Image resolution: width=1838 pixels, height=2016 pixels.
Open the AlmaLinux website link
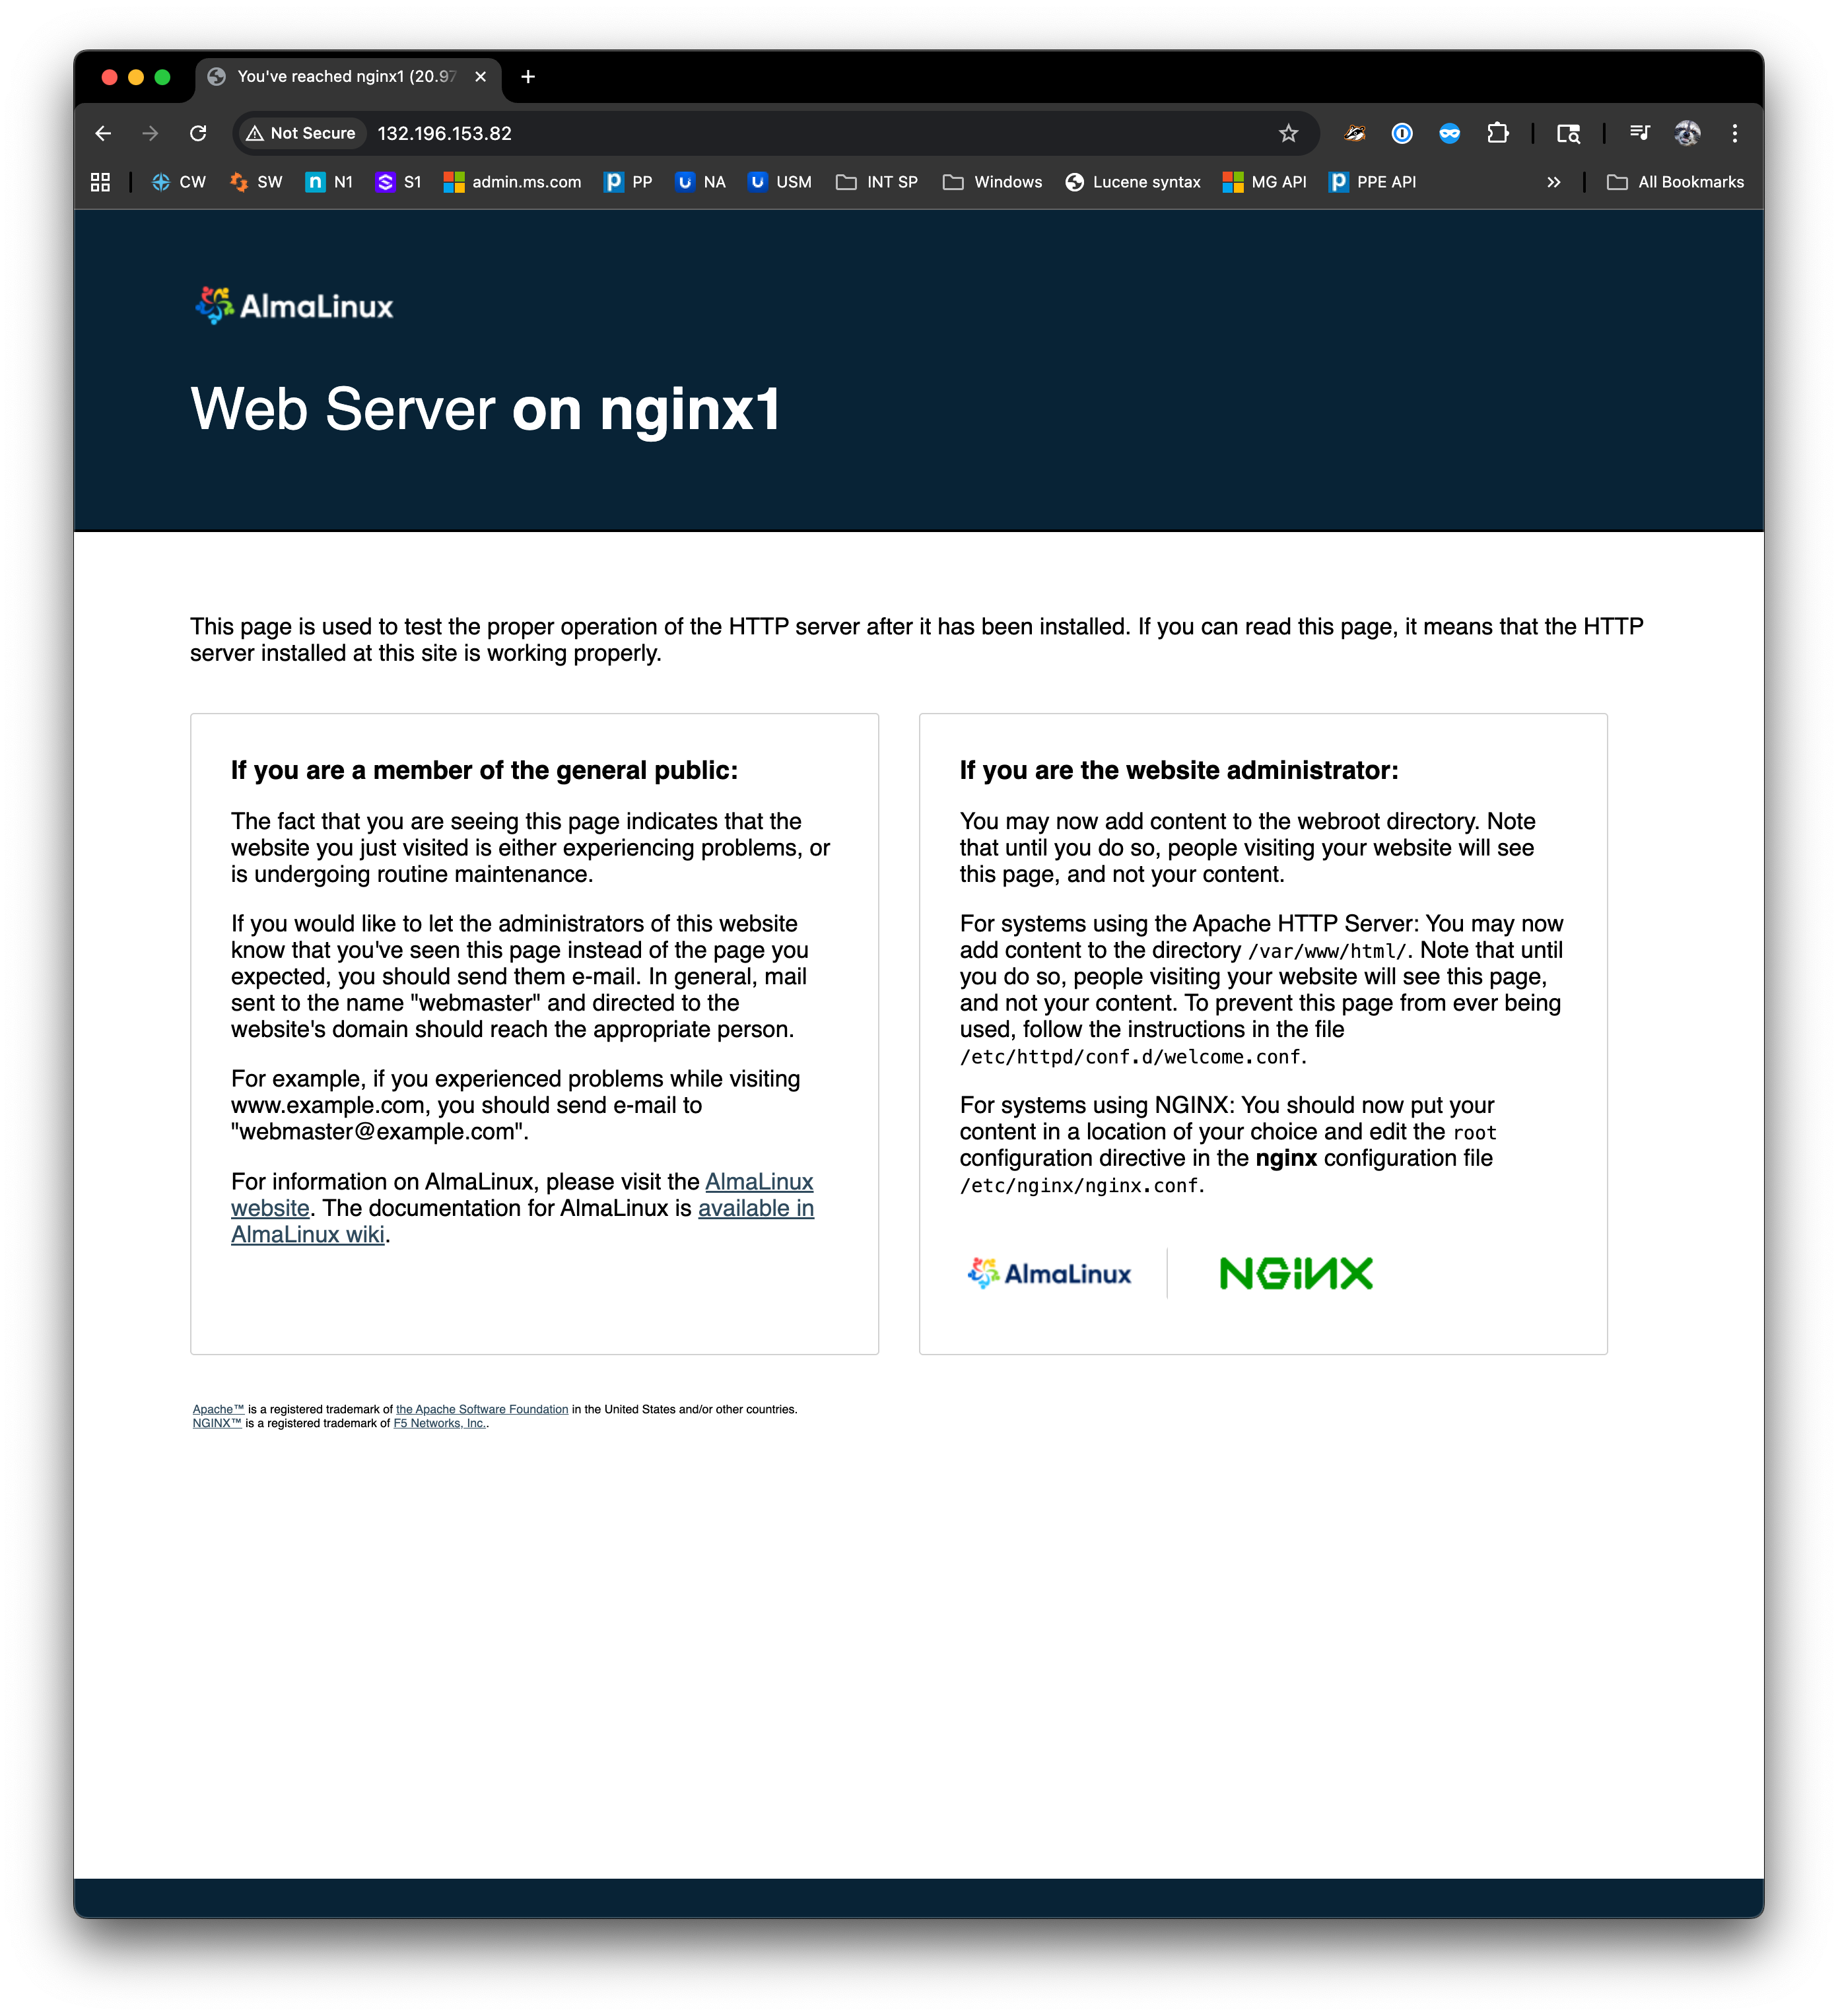(758, 1182)
